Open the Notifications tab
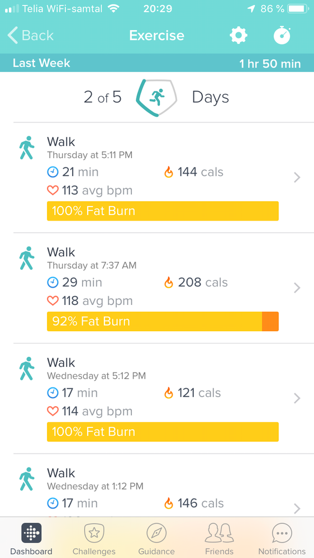The image size is (314, 558). 282,538
